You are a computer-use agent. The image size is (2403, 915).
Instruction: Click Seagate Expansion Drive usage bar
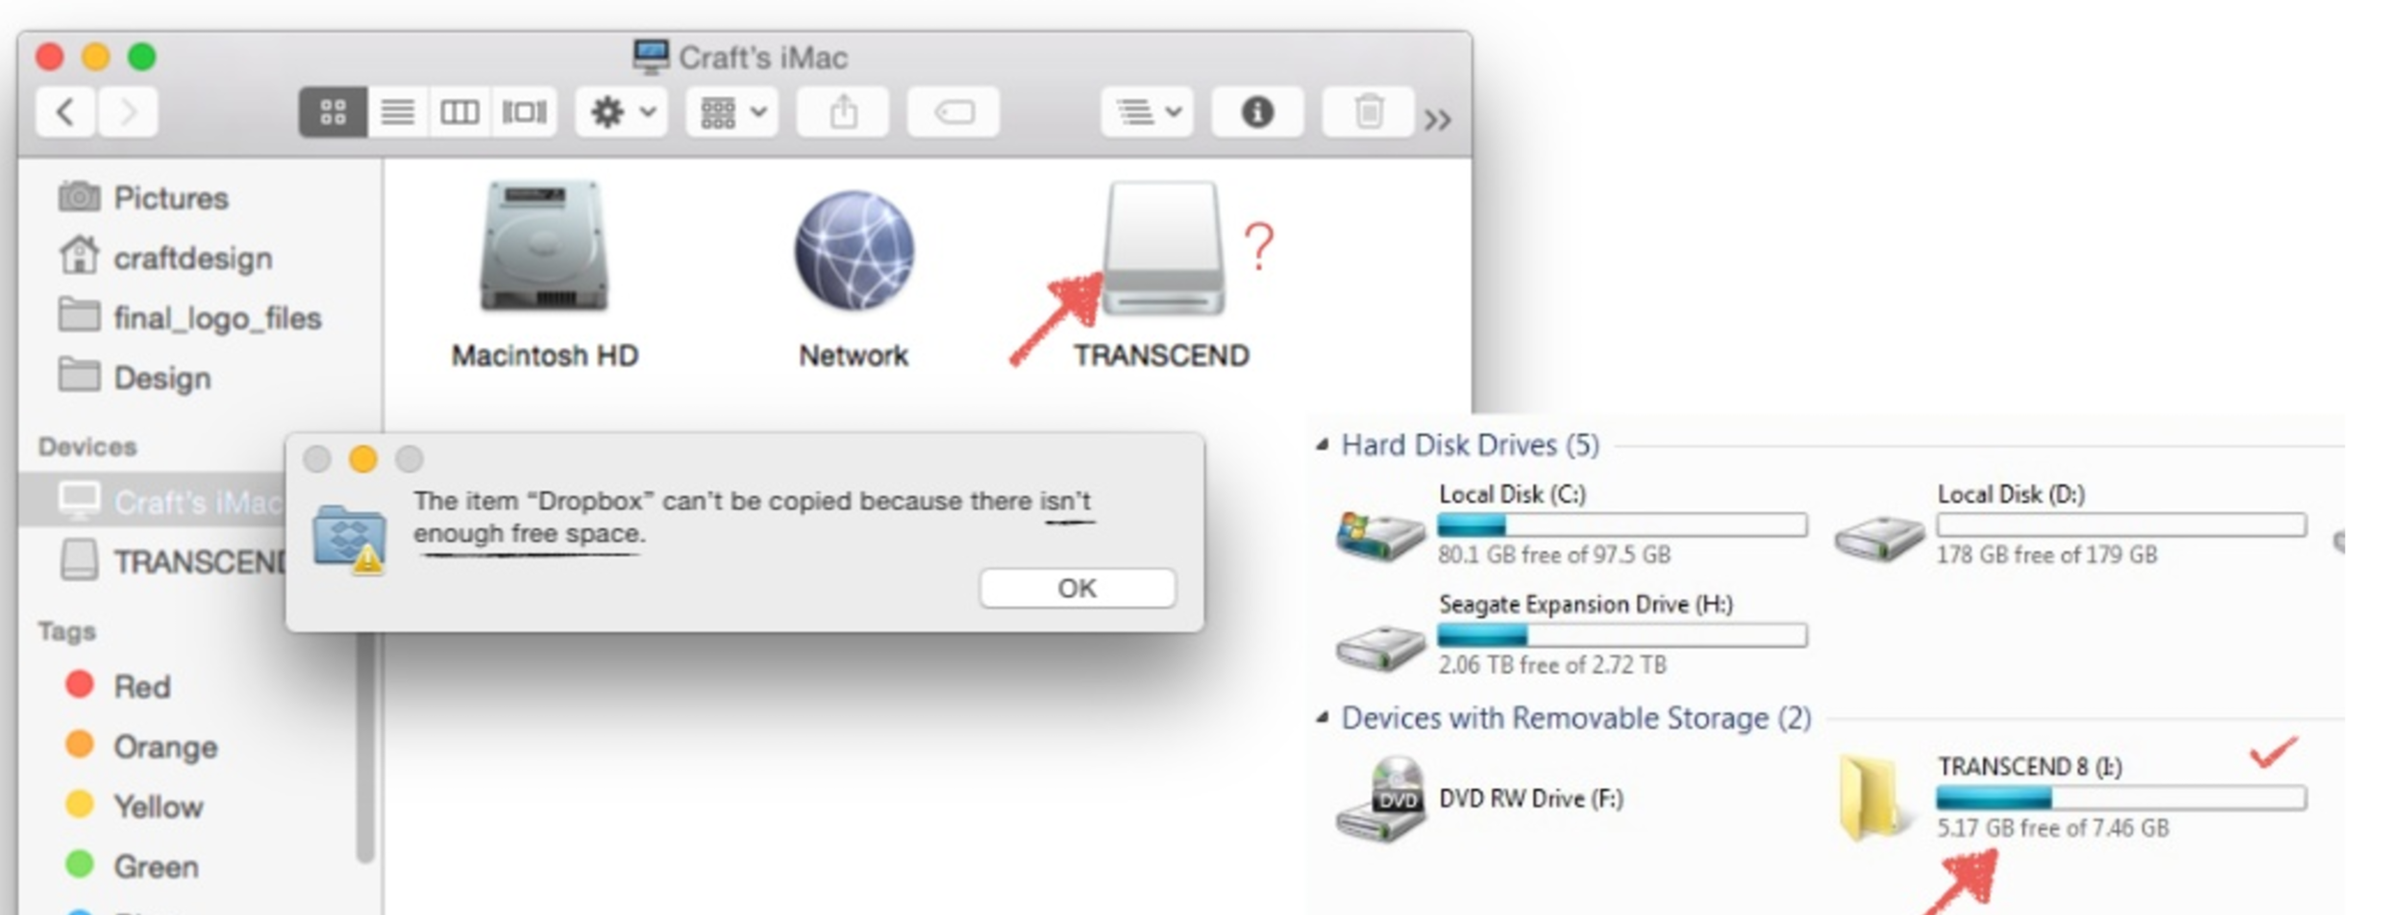point(1623,635)
